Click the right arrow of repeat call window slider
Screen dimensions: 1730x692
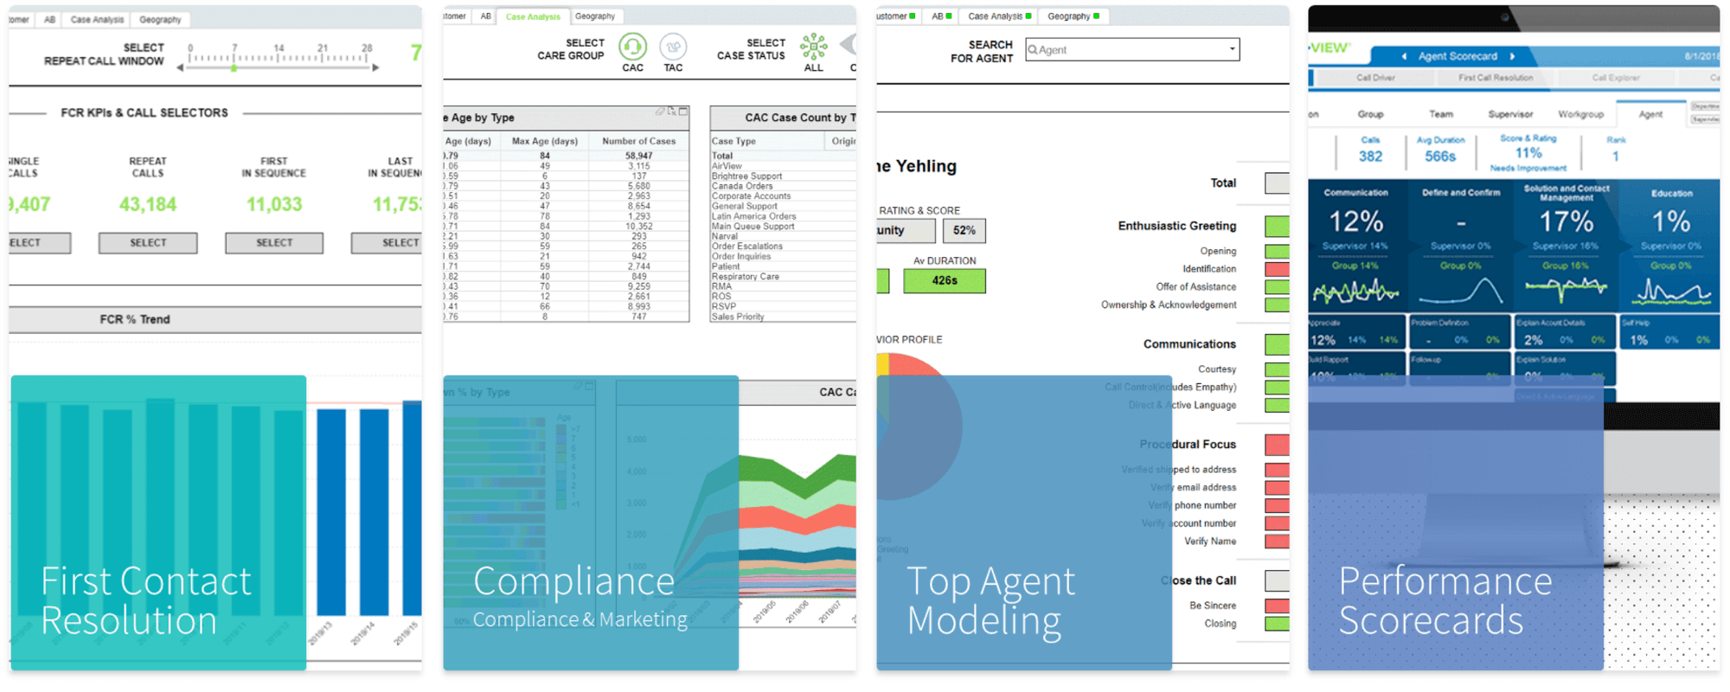click(x=375, y=67)
